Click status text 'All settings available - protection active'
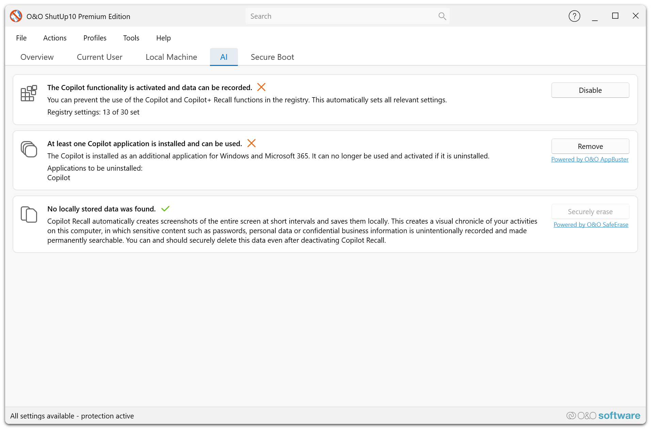 click(x=72, y=416)
